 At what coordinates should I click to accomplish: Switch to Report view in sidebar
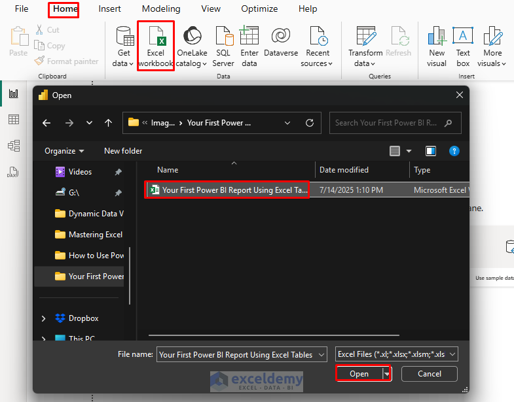14,93
